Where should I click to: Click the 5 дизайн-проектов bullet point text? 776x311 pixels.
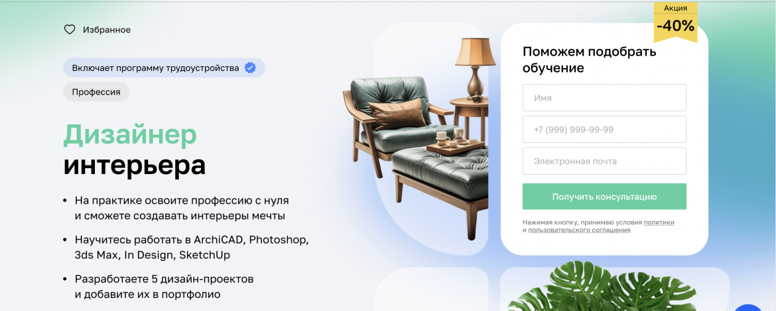coord(164,287)
